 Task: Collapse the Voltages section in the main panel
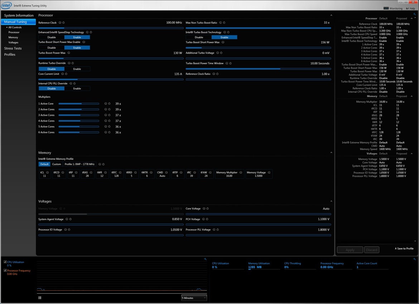point(331,202)
